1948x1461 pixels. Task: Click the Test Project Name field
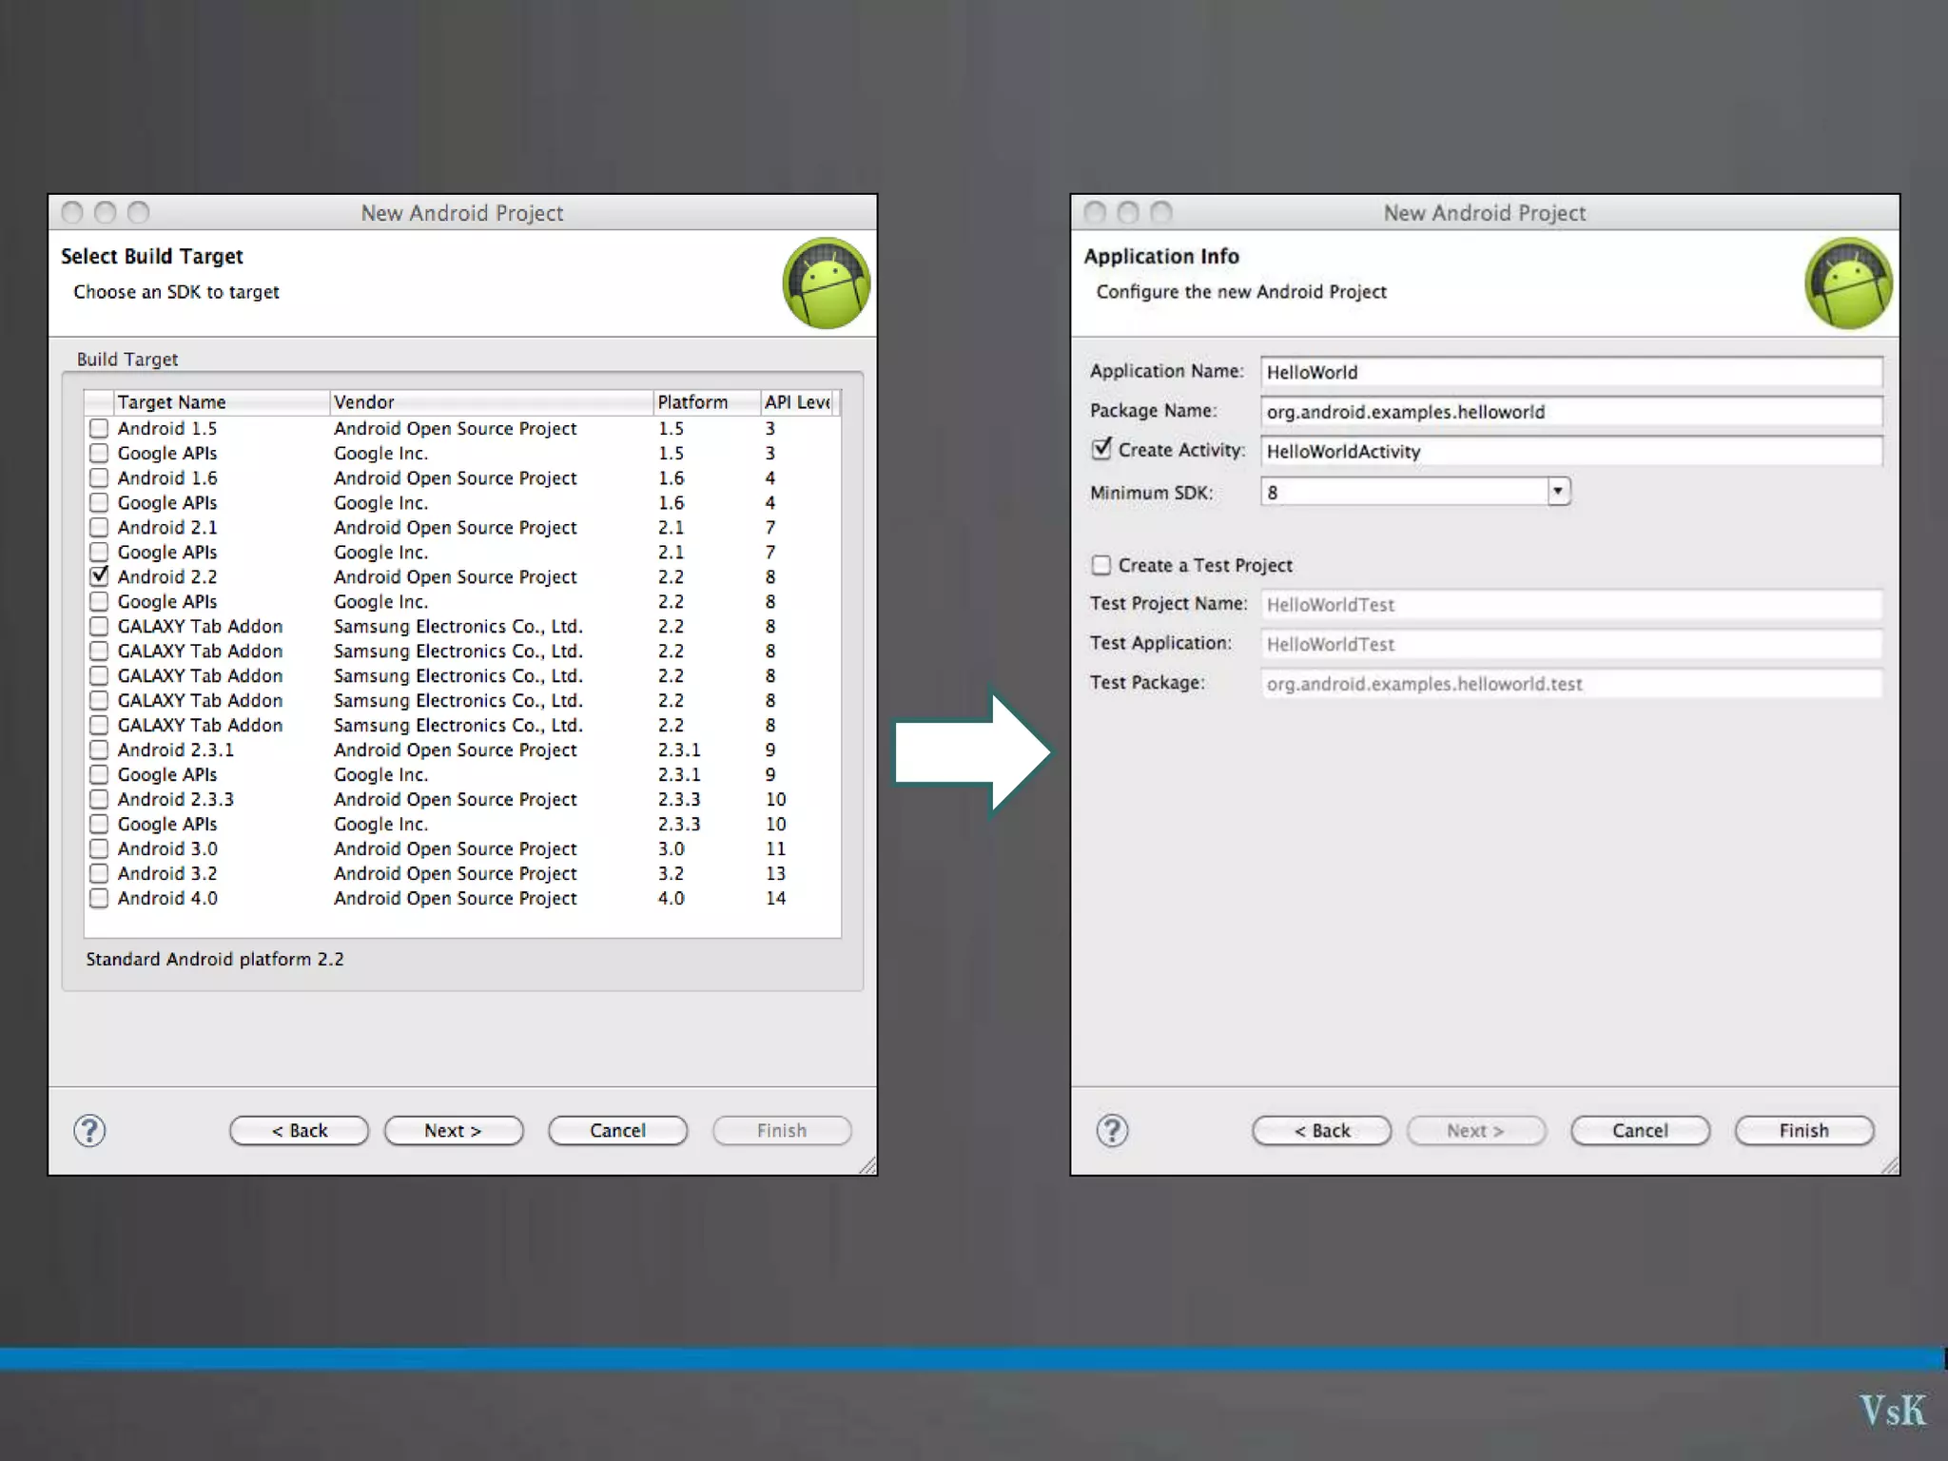click(x=1571, y=604)
